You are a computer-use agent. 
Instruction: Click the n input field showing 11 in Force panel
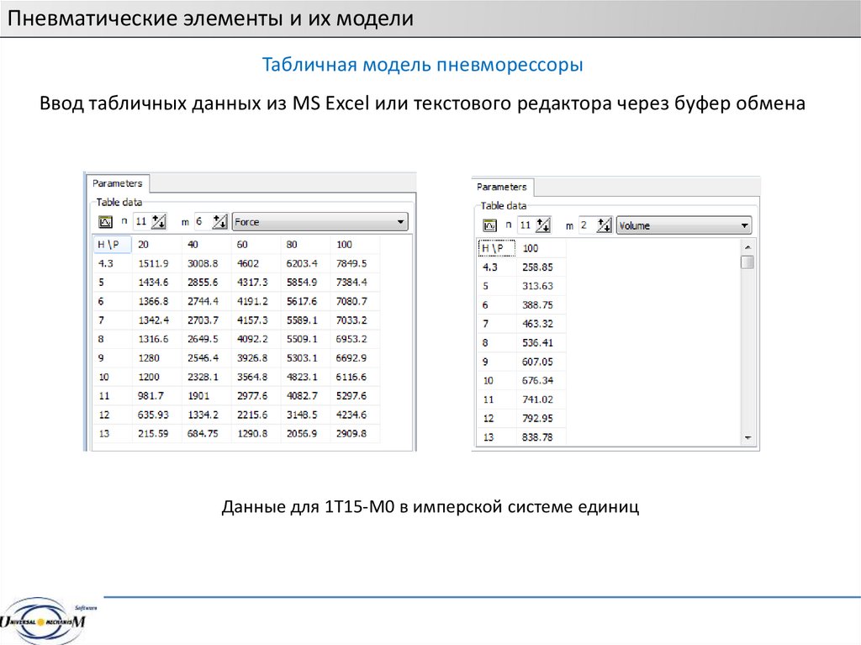141,222
